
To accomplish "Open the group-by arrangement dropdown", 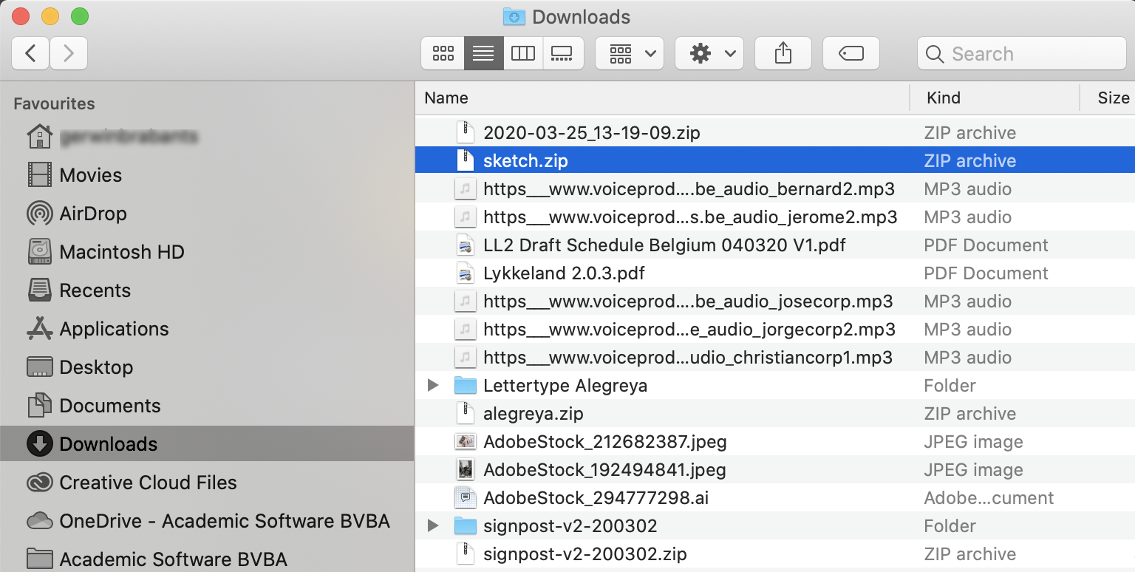I will coord(630,53).
